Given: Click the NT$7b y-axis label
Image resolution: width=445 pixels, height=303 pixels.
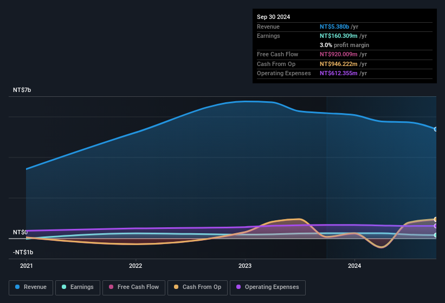Looking at the screenshot, I should coord(22,90).
